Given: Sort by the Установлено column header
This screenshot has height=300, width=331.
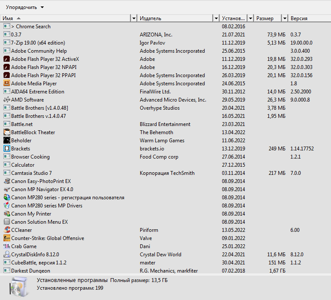Looking at the screenshot, I should [234, 18].
